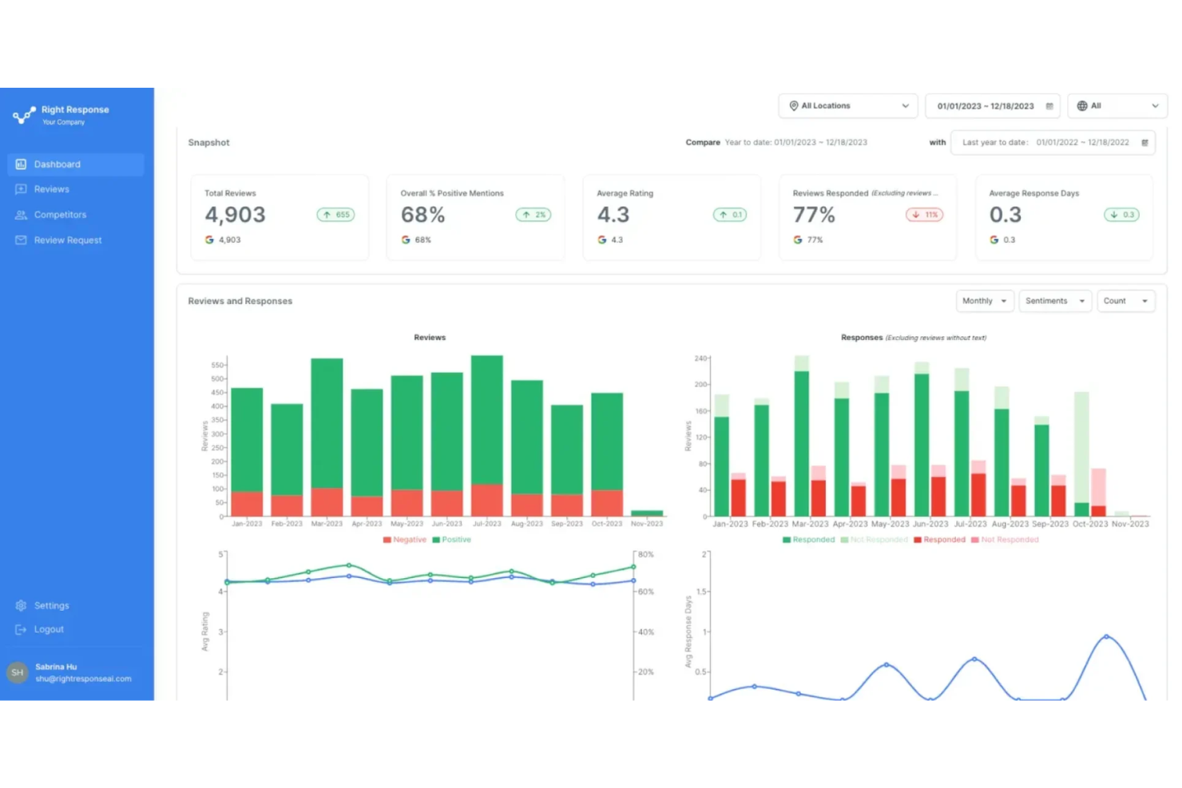Open Competitors via its people icon
Screen dimensions: 1182x788
[20, 215]
